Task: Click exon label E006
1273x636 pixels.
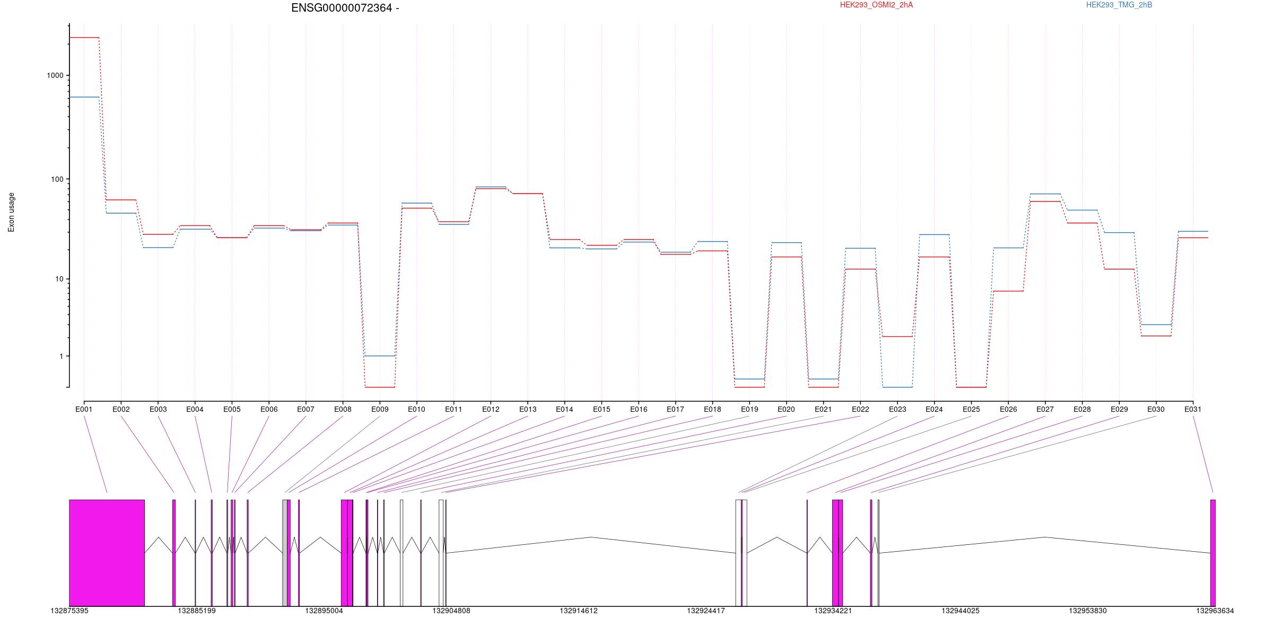Action: tap(269, 409)
